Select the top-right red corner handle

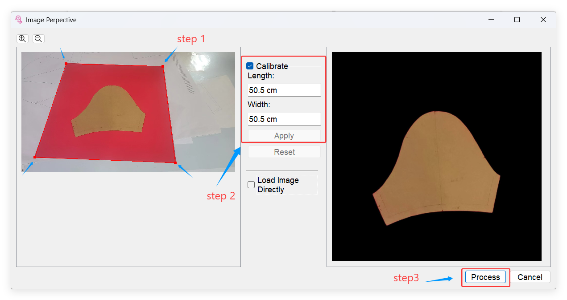163,66
